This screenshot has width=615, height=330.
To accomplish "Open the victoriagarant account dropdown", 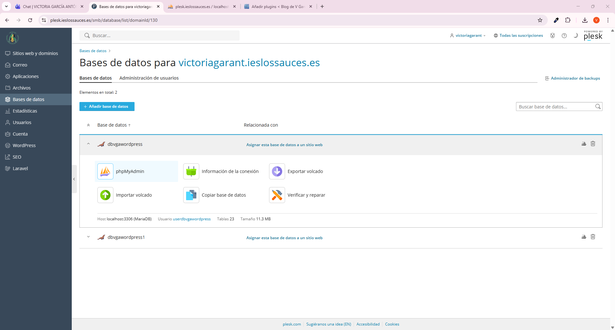I will pyautogui.click(x=468, y=35).
